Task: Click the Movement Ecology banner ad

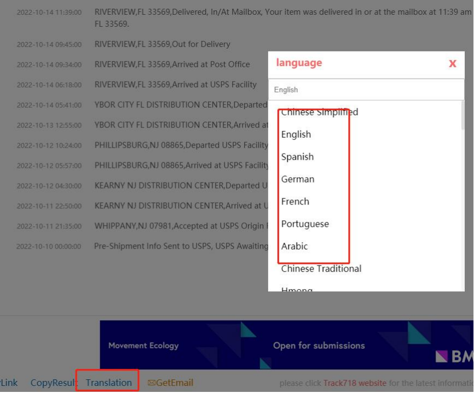Action: [143, 345]
